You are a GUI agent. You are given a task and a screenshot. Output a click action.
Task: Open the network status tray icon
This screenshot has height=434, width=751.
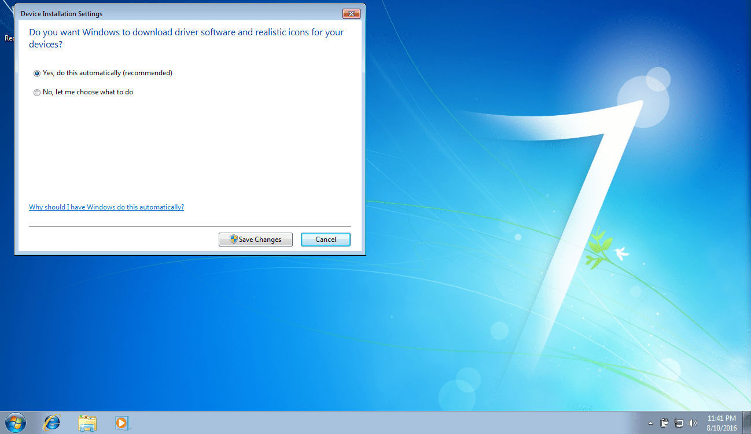pyautogui.click(x=679, y=423)
